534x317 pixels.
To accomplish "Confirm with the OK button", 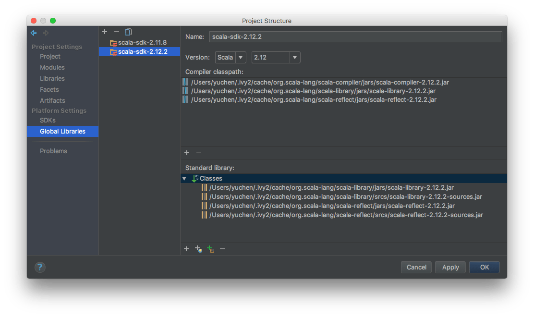I will pyautogui.click(x=484, y=267).
